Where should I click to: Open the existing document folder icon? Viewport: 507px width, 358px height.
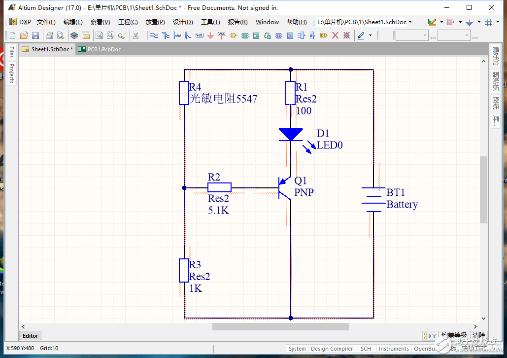(24, 36)
